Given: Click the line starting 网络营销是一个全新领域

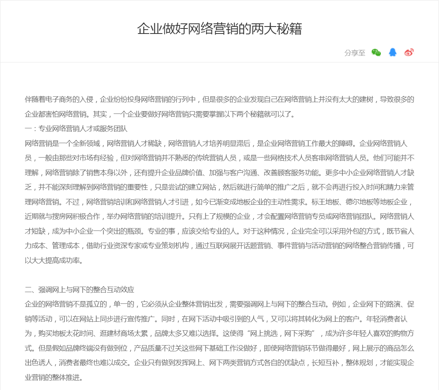Looking at the screenshot, I should tap(216, 143).
